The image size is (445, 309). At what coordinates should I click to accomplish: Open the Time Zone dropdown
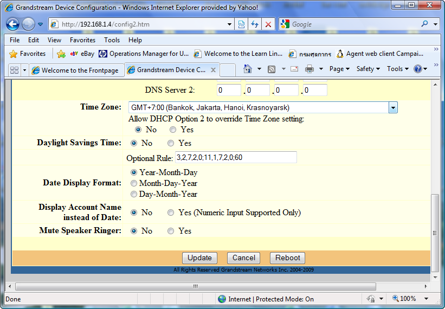pyautogui.click(x=393, y=108)
